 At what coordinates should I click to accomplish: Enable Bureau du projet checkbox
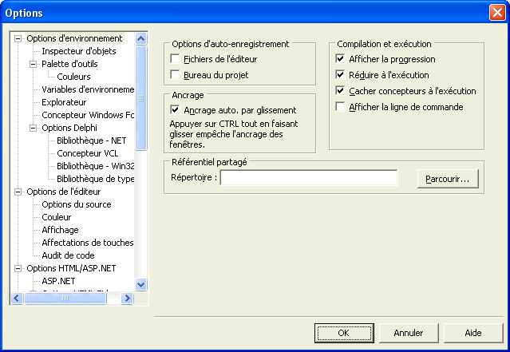[x=176, y=75]
